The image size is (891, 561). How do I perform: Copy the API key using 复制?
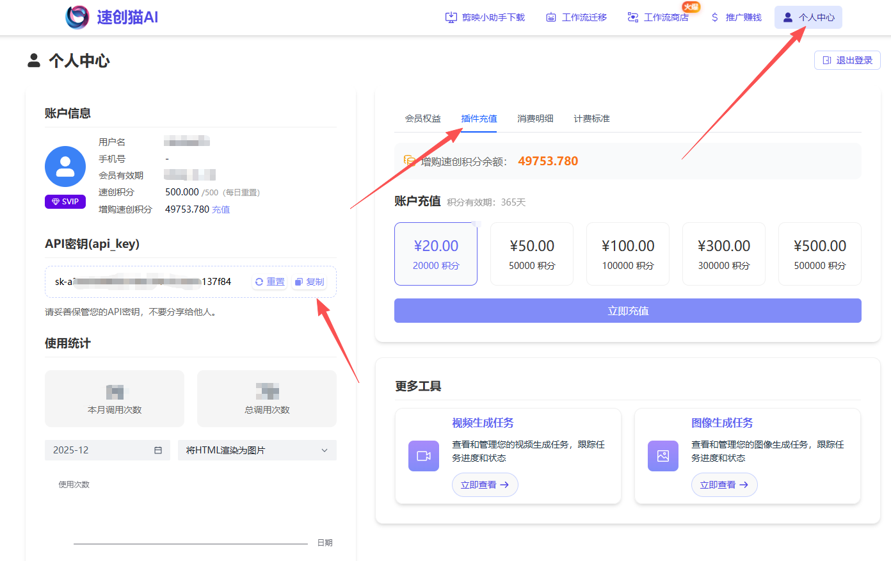309,281
